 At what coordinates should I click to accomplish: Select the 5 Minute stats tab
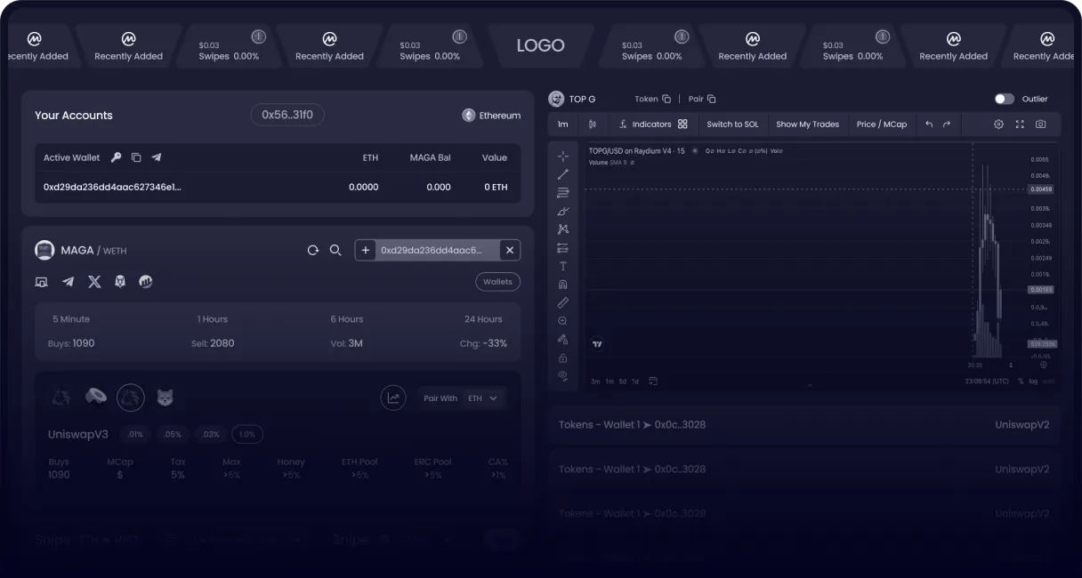pyautogui.click(x=71, y=319)
